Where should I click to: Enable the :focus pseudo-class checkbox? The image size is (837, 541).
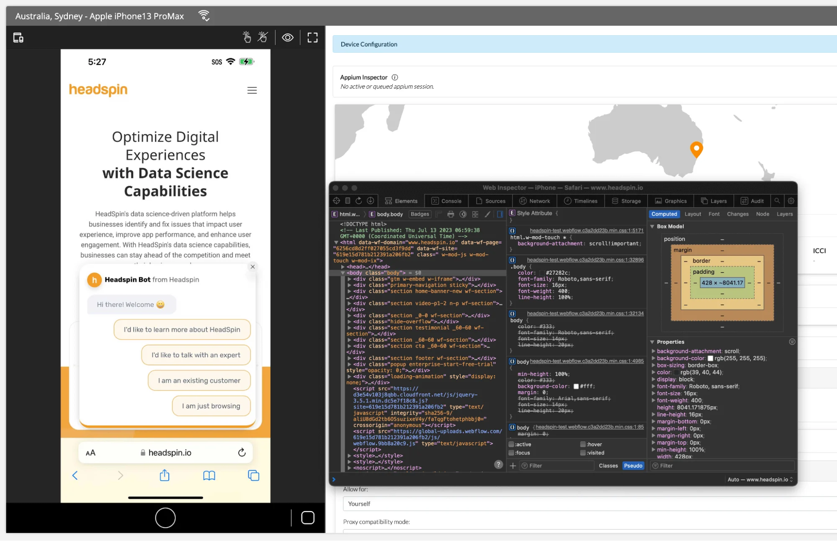coord(511,453)
